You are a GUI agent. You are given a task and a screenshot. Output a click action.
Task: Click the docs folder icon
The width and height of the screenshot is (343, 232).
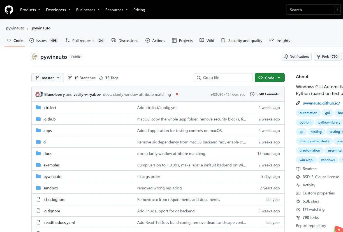click(38, 154)
